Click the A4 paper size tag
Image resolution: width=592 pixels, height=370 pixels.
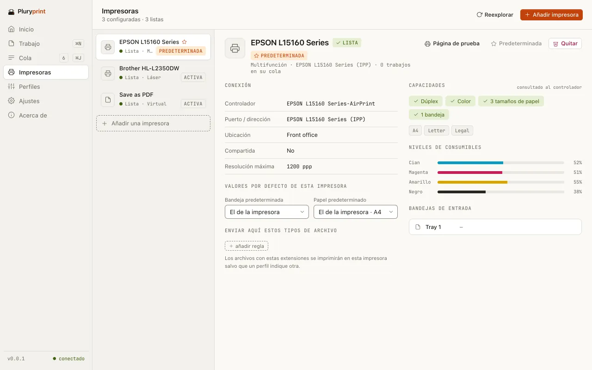(x=415, y=130)
